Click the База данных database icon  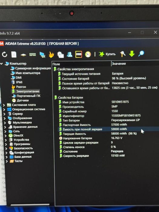click(12, 157)
